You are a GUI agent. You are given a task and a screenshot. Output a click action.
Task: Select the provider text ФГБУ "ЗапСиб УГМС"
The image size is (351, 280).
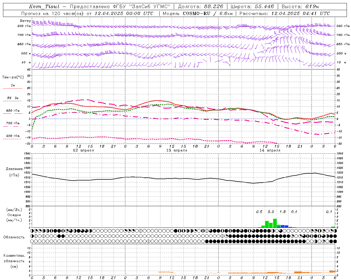coord(142,7)
